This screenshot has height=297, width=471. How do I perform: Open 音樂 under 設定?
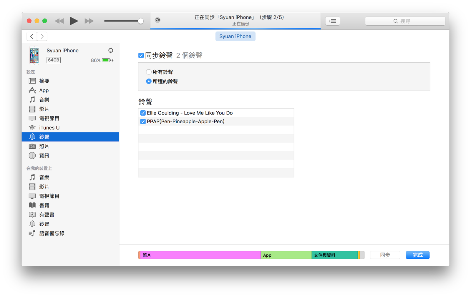pyautogui.click(x=70, y=99)
